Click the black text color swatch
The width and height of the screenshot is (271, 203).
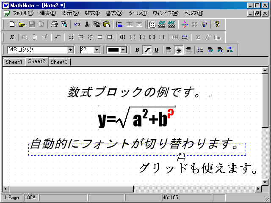(x=113, y=50)
